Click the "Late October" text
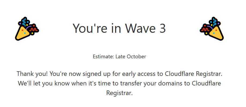 coord(131,56)
